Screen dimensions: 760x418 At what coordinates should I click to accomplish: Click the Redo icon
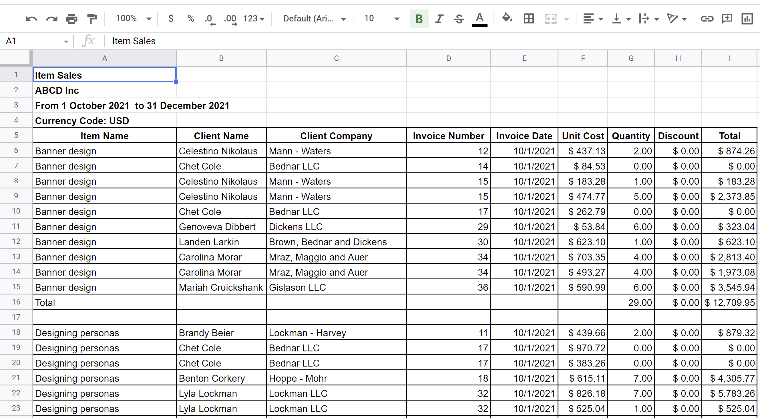click(52, 19)
